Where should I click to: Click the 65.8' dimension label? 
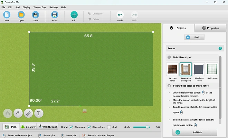pyautogui.click(x=89, y=36)
